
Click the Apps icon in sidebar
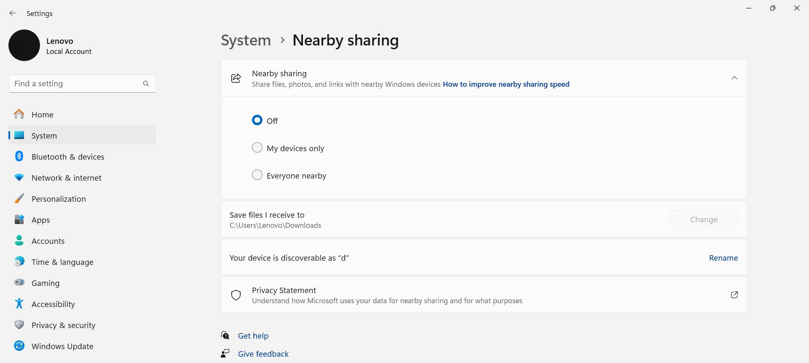point(19,219)
